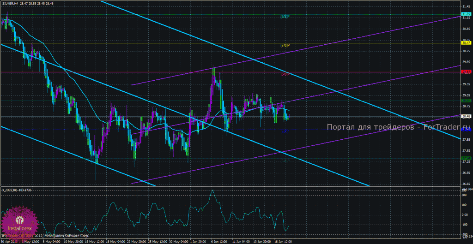473x244 pixels.
Task: Click the 1 Jun 20:00 date marker
Action: tap(198, 242)
